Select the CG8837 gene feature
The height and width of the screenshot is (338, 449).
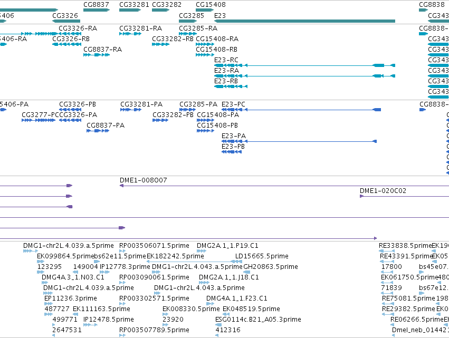[97, 10]
